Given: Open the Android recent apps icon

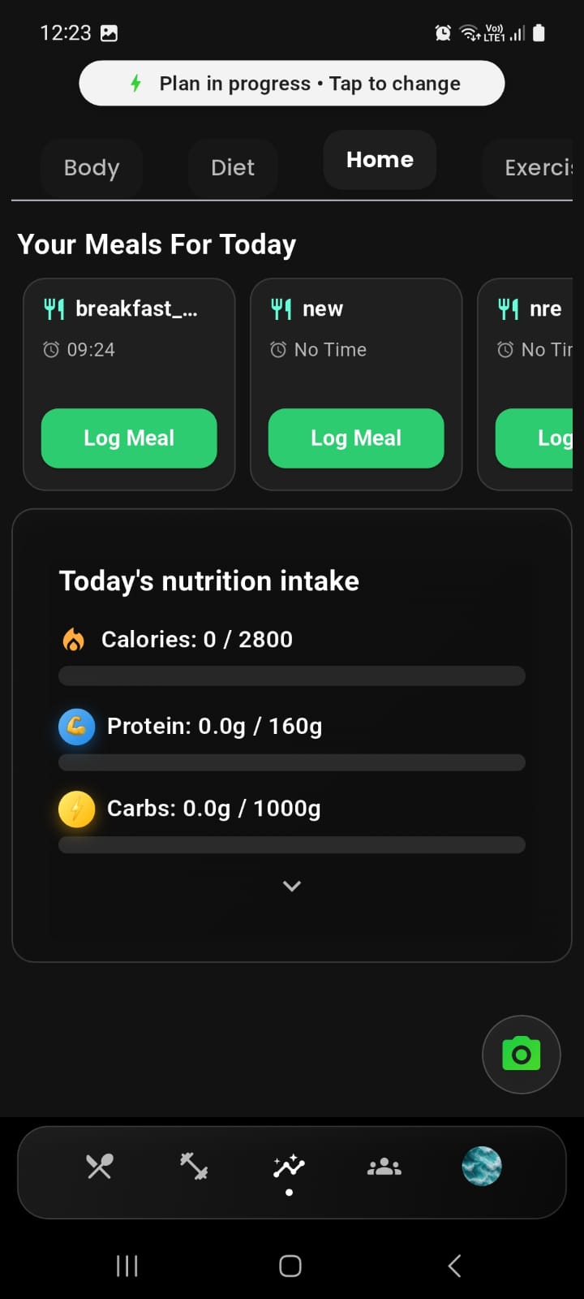Looking at the screenshot, I should [x=127, y=1266].
